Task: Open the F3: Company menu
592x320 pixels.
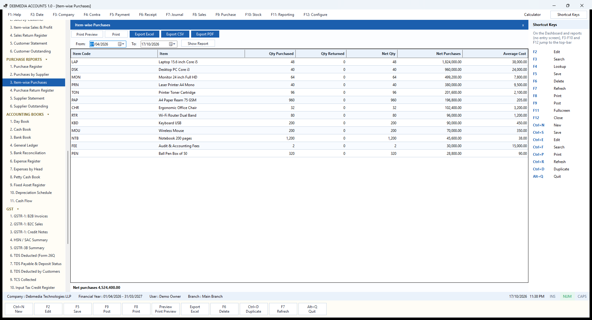Action: click(x=64, y=15)
